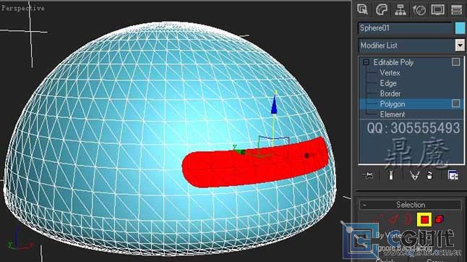Click the Perspective viewport label
The height and width of the screenshot is (262, 467).
(x=23, y=9)
